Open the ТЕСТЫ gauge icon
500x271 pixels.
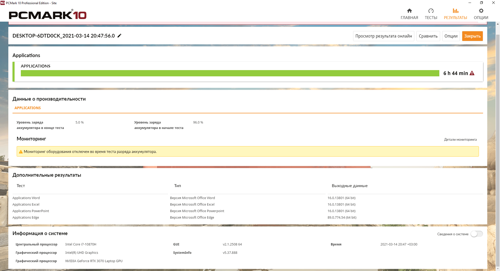click(x=431, y=11)
